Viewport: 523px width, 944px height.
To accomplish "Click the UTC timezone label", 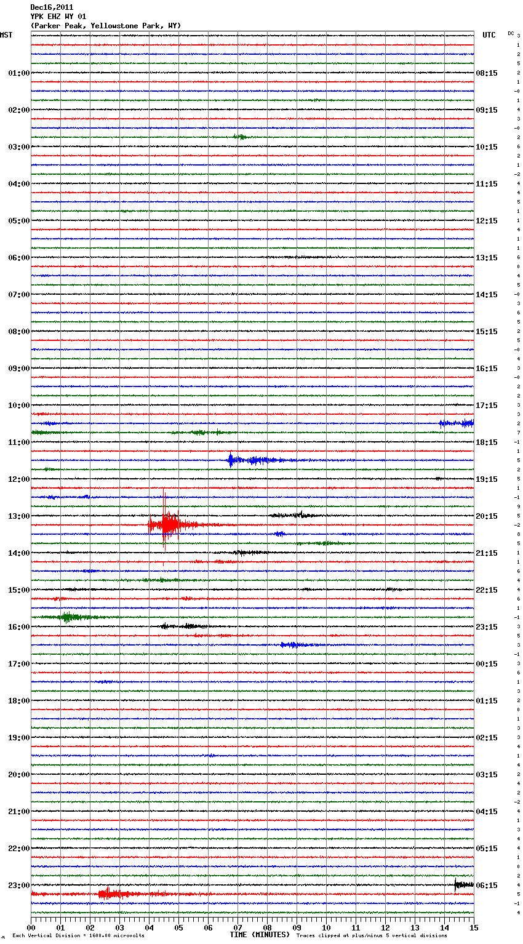I will (x=489, y=35).
